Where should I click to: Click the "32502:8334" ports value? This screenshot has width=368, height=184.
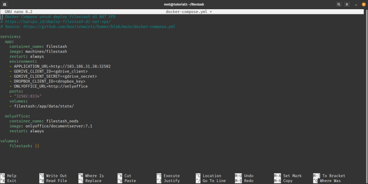[x=28, y=96]
